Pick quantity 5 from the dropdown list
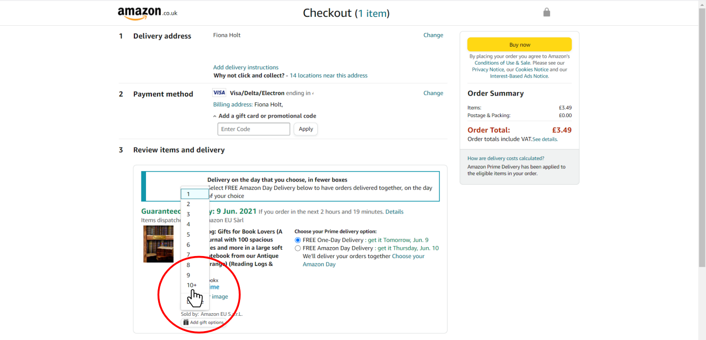Screen dimensions: 706x340 pos(189,235)
